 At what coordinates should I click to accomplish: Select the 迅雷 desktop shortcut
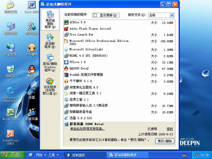[x=32, y=93]
